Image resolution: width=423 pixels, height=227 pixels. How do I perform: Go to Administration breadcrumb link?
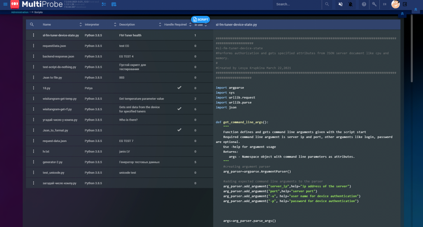(x=20, y=12)
